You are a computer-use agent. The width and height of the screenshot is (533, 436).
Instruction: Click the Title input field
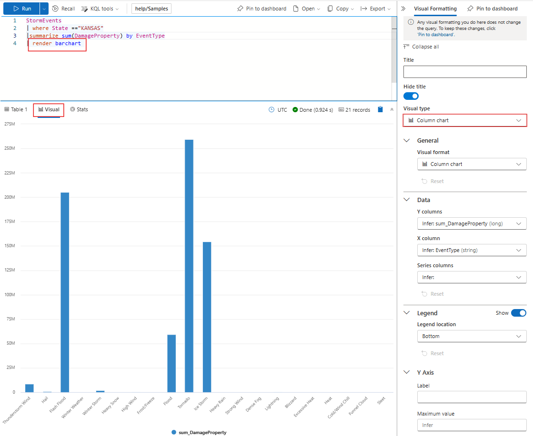click(465, 72)
